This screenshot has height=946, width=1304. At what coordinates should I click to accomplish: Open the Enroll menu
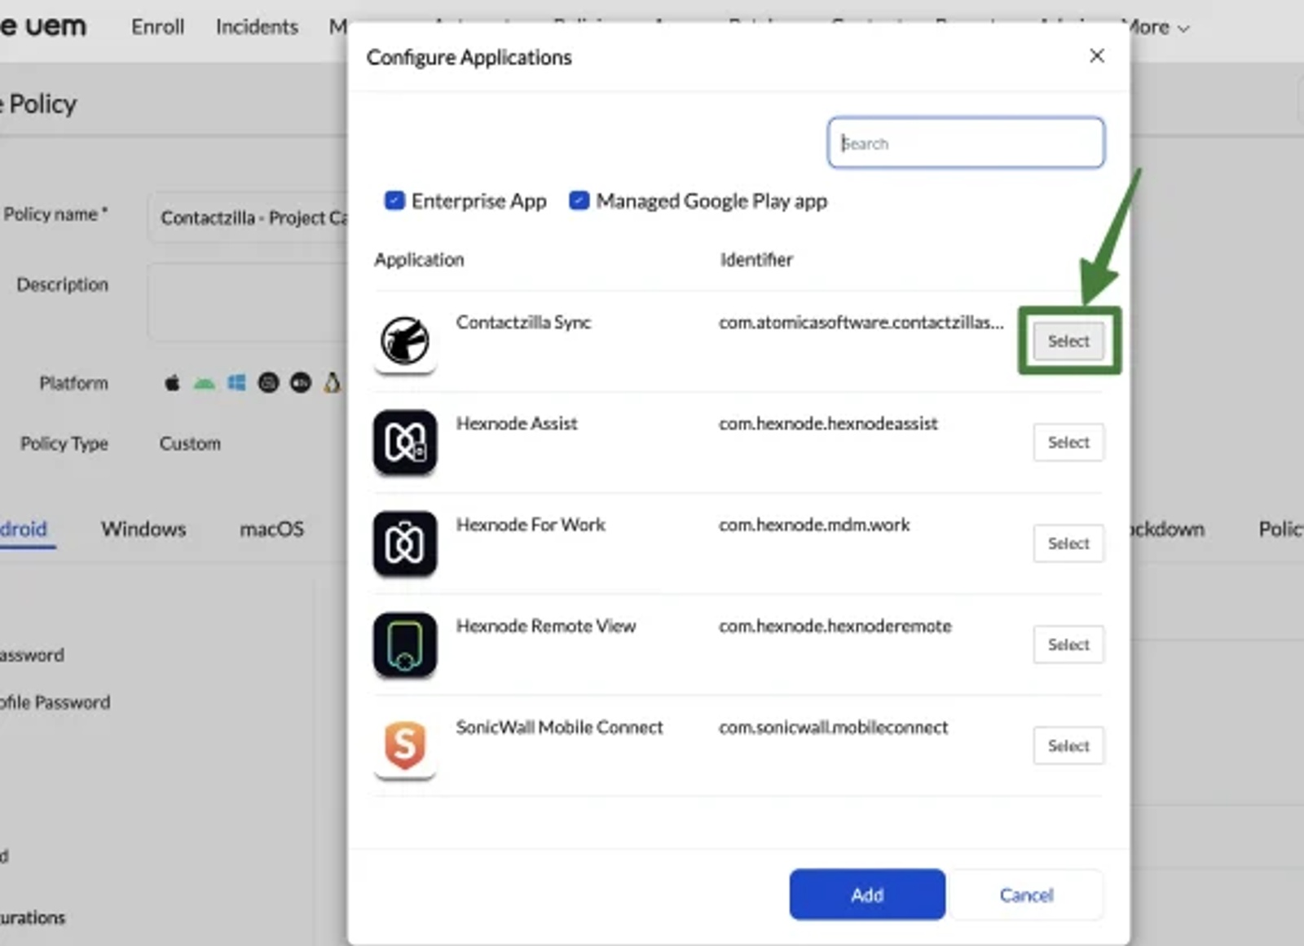point(158,27)
